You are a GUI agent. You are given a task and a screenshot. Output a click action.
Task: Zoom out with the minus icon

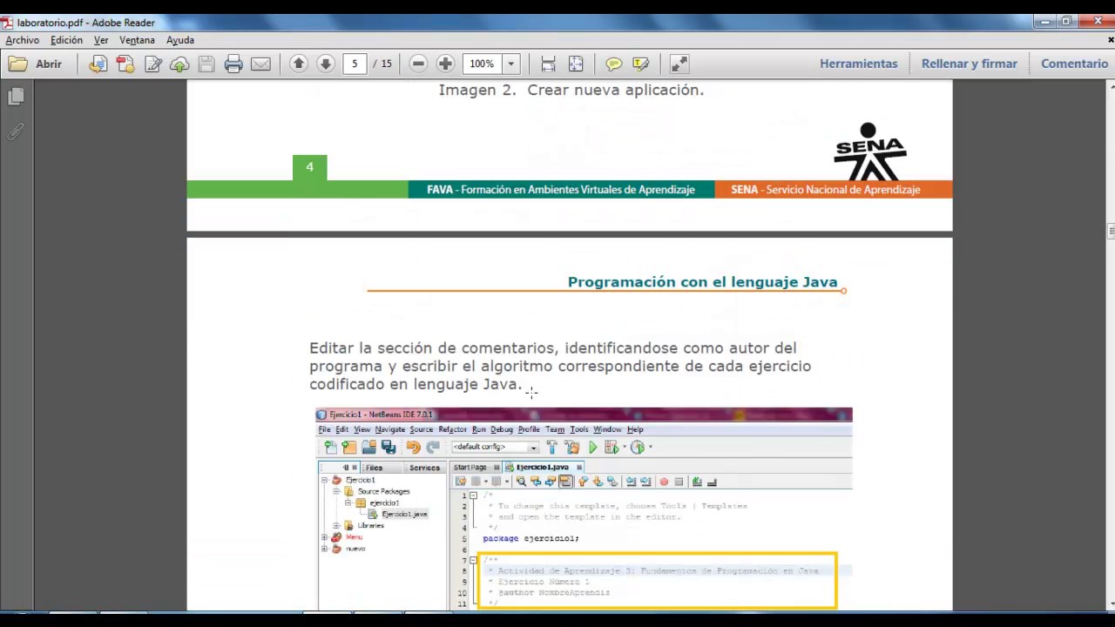tap(418, 64)
